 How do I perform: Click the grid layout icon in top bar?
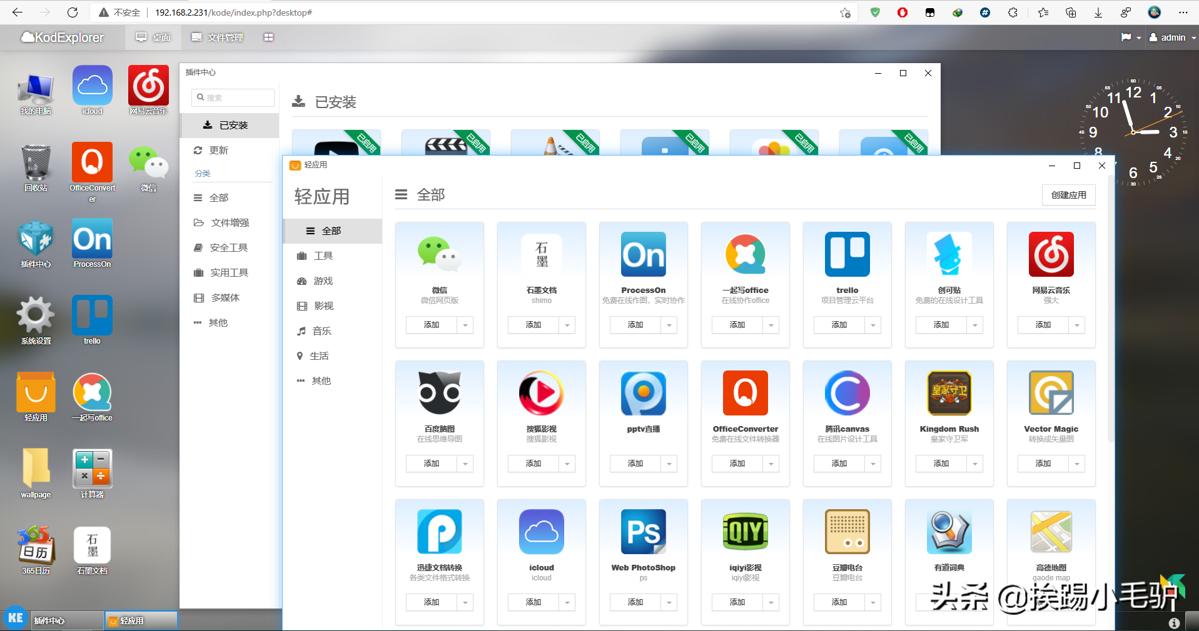tap(268, 37)
